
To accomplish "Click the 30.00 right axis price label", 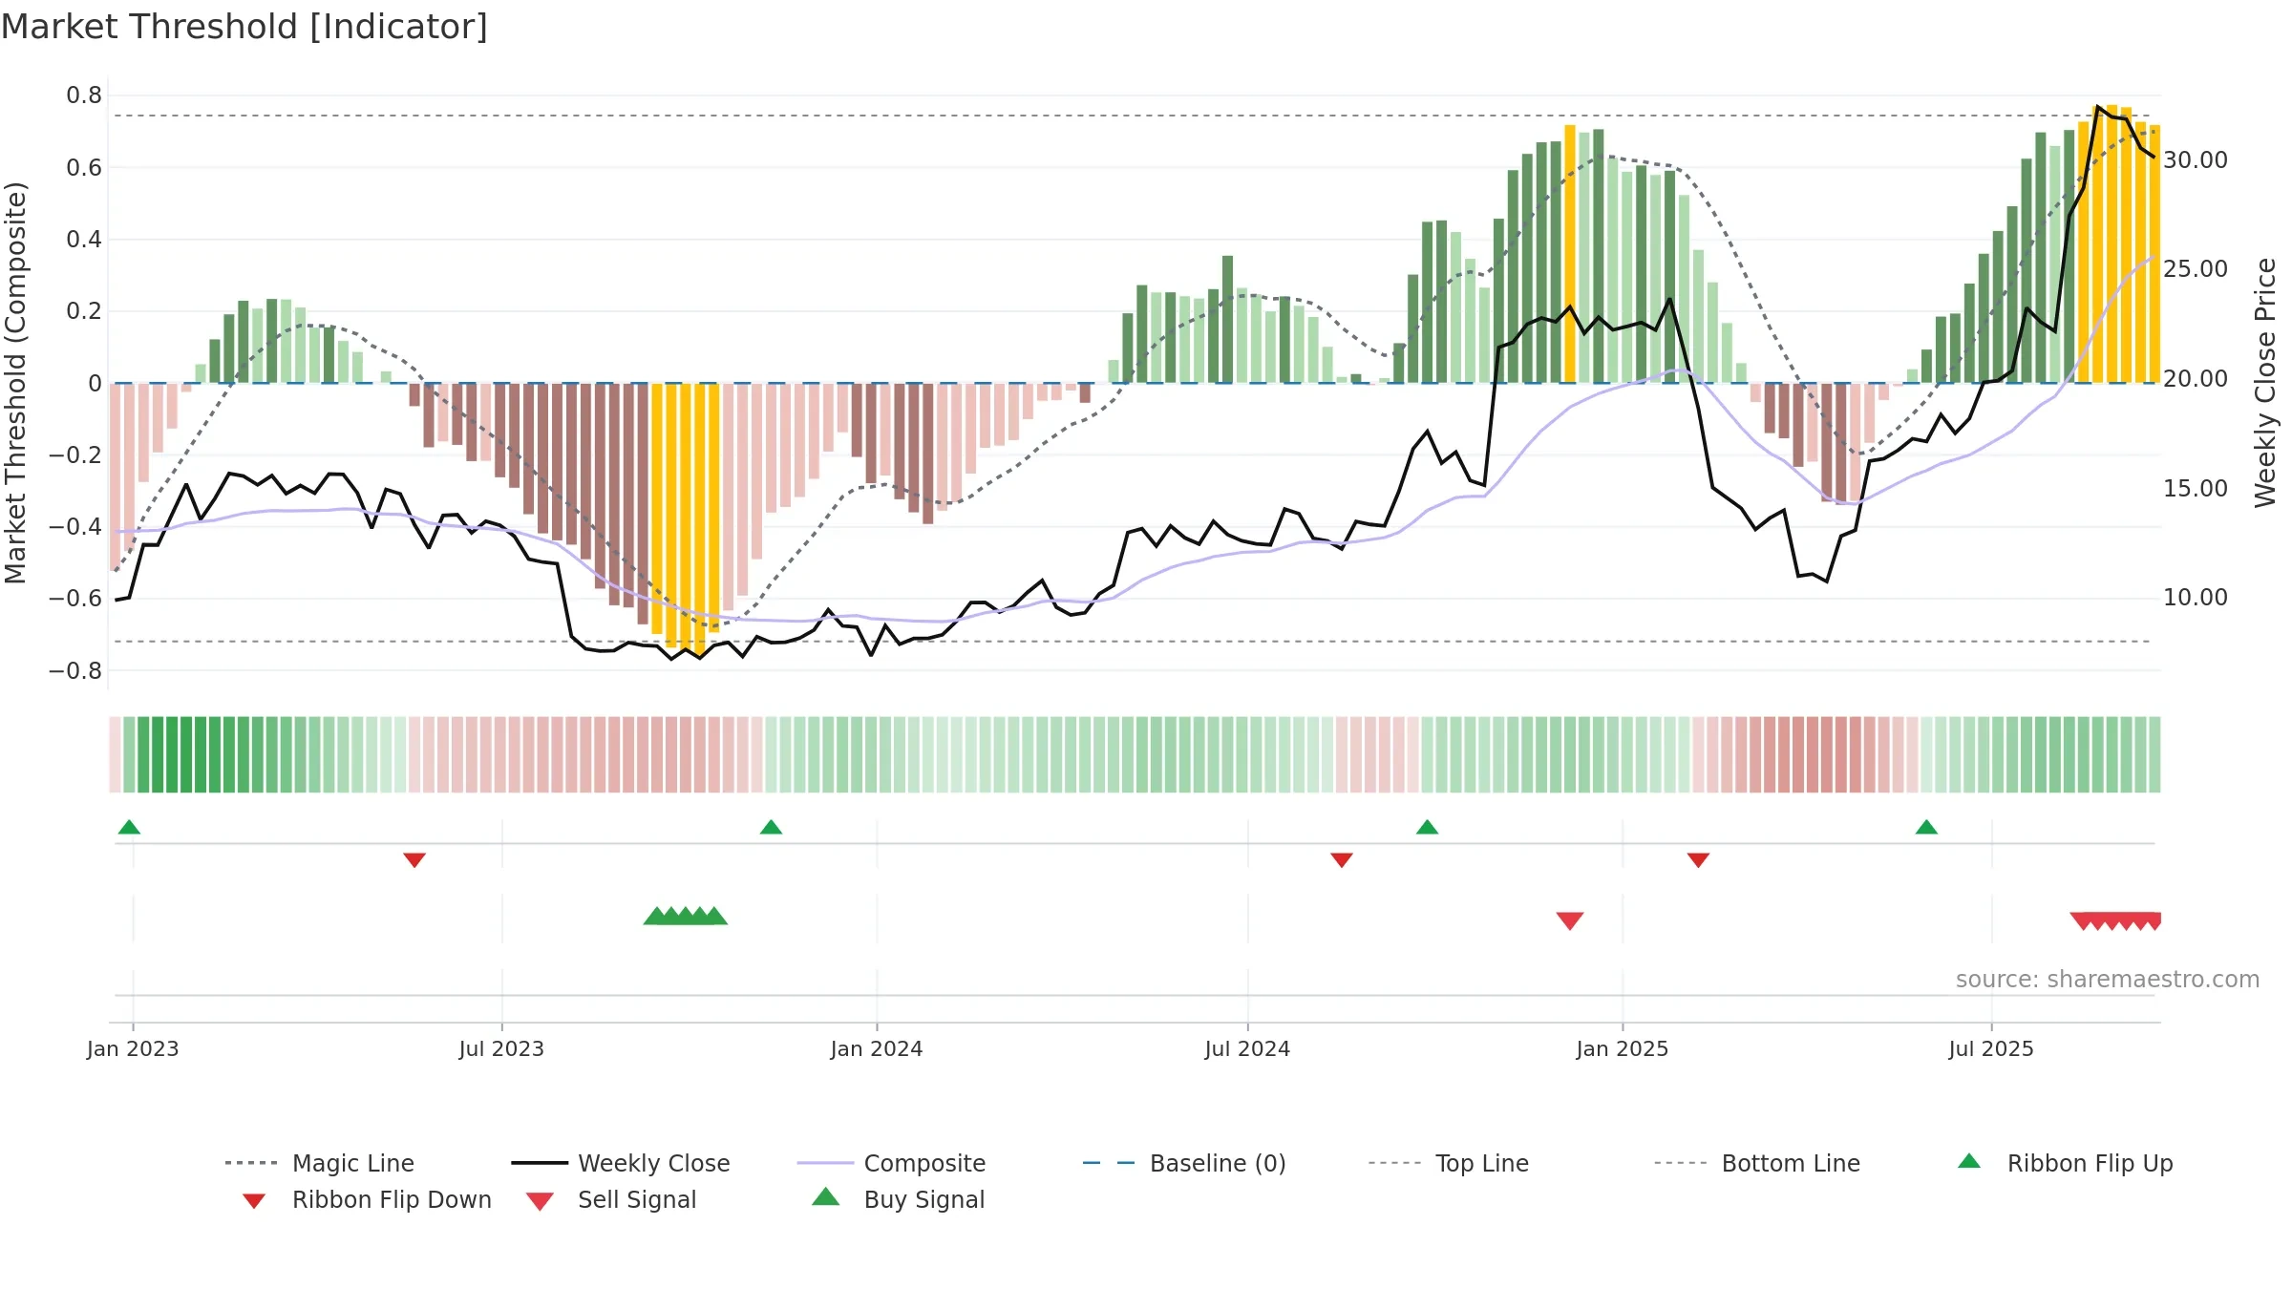I will (x=2196, y=160).
